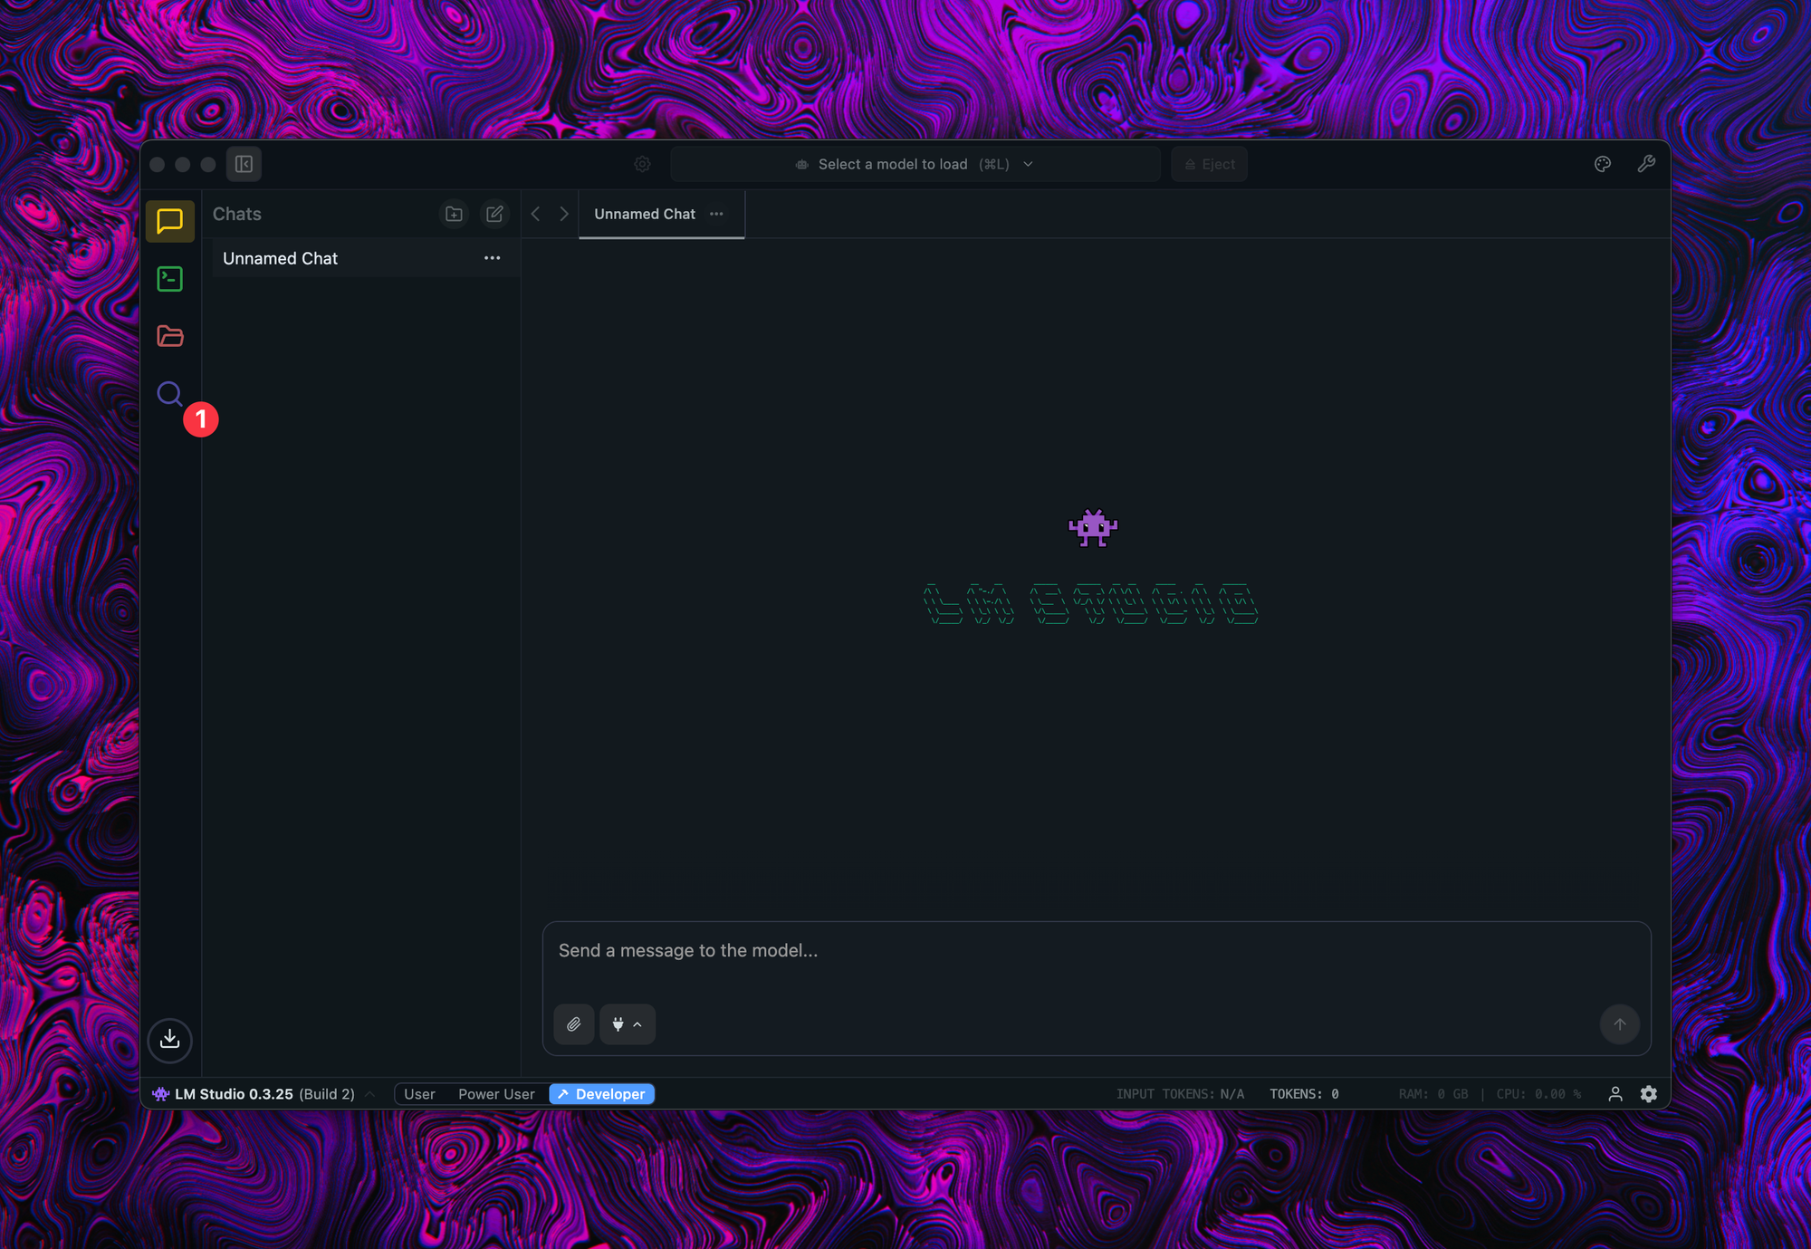
Task: Click the Chats panel heading
Action: coord(237,214)
